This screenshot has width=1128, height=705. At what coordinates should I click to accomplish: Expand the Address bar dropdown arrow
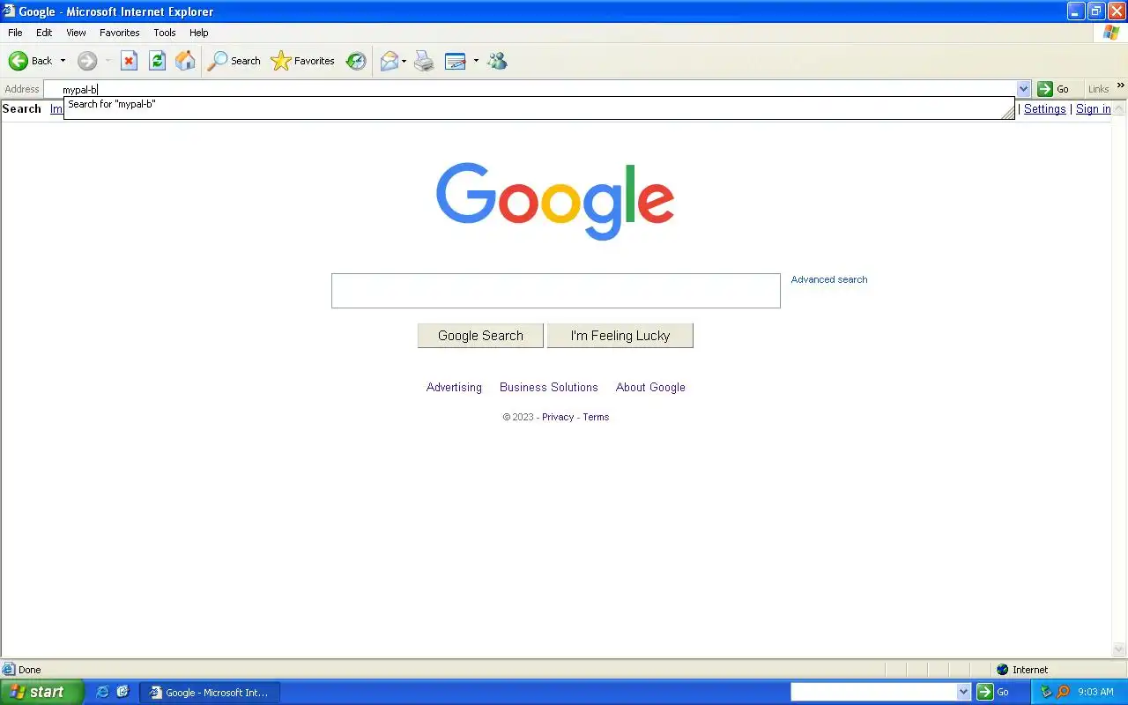(1023, 89)
